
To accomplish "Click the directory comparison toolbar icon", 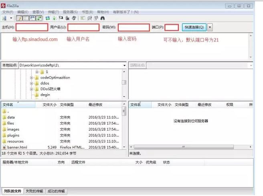I will (89, 18).
